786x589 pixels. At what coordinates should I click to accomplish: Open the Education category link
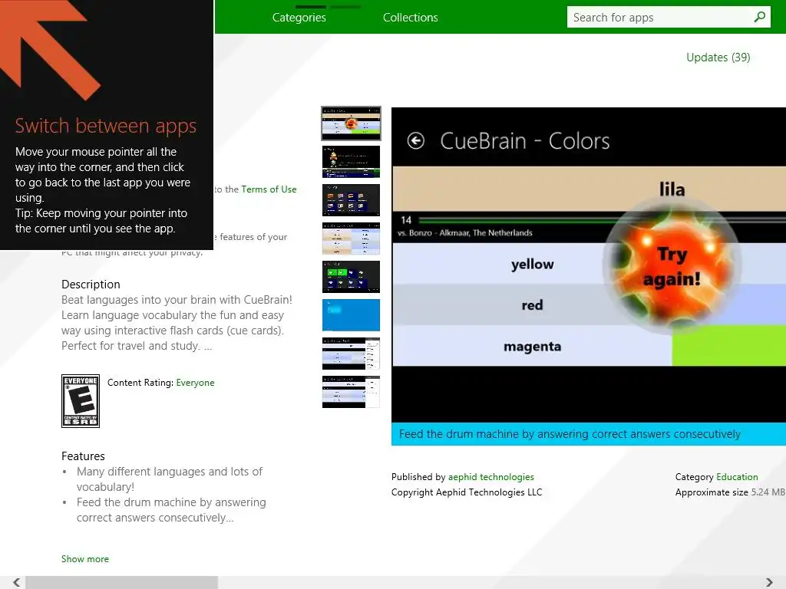coord(737,477)
